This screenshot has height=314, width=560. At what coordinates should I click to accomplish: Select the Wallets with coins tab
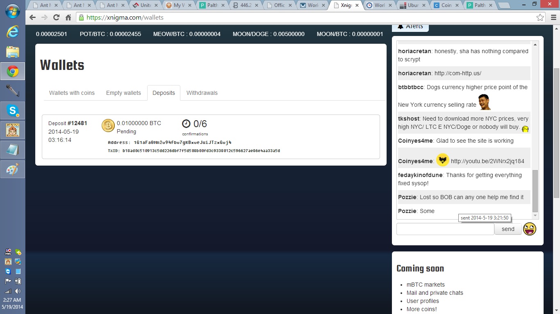(72, 93)
